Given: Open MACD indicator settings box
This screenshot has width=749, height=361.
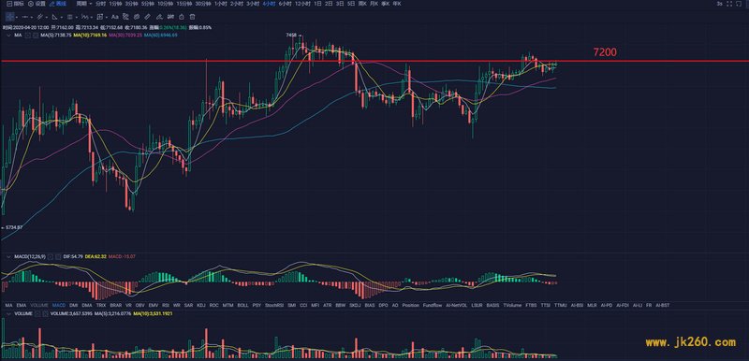Looking at the screenshot, I should click(58, 257).
